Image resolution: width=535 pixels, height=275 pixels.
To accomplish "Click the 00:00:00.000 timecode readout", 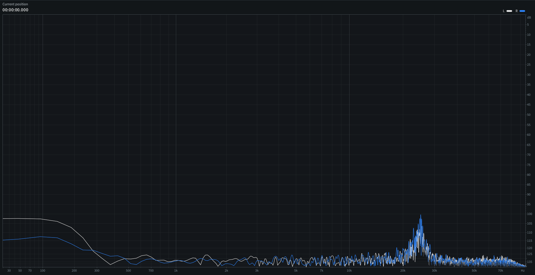I will 16,10.
